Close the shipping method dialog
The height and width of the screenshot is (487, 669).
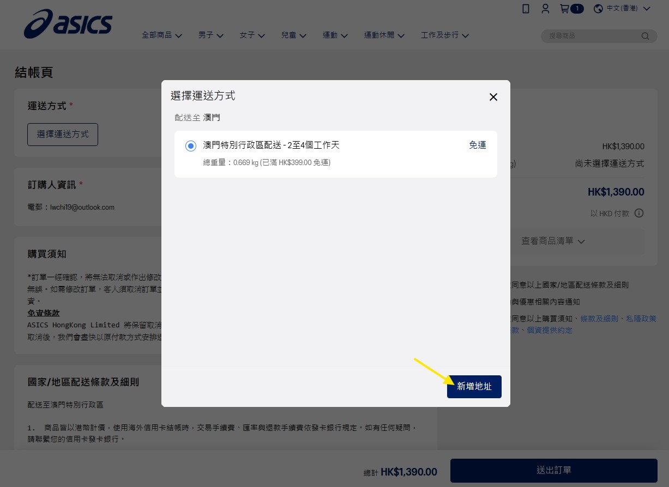[x=493, y=97]
